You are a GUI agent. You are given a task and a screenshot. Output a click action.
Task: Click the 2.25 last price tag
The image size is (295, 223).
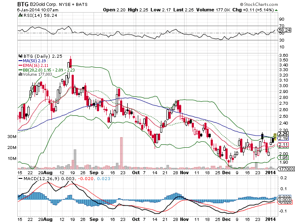(x=283, y=134)
